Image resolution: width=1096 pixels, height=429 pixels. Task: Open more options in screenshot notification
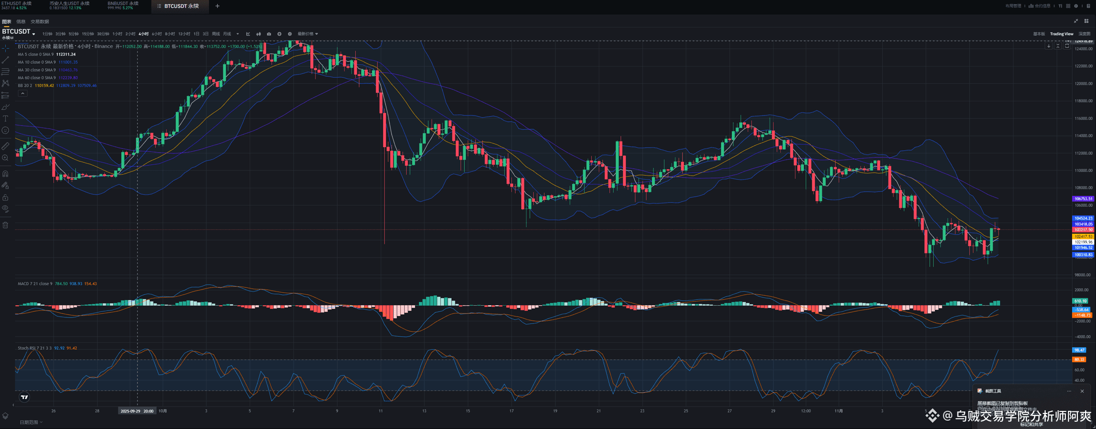pos(1069,391)
